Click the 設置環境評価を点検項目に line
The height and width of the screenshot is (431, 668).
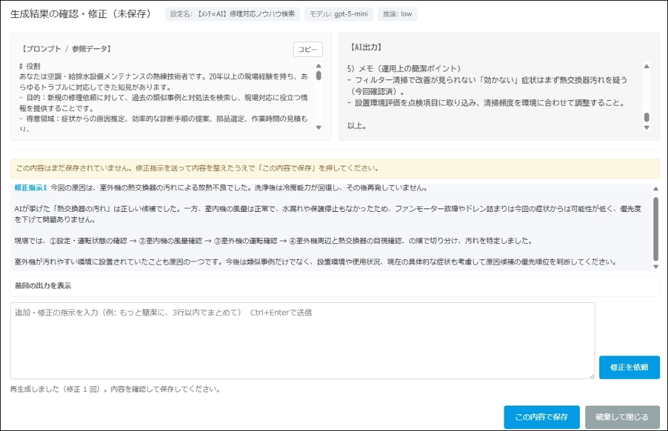[486, 103]
